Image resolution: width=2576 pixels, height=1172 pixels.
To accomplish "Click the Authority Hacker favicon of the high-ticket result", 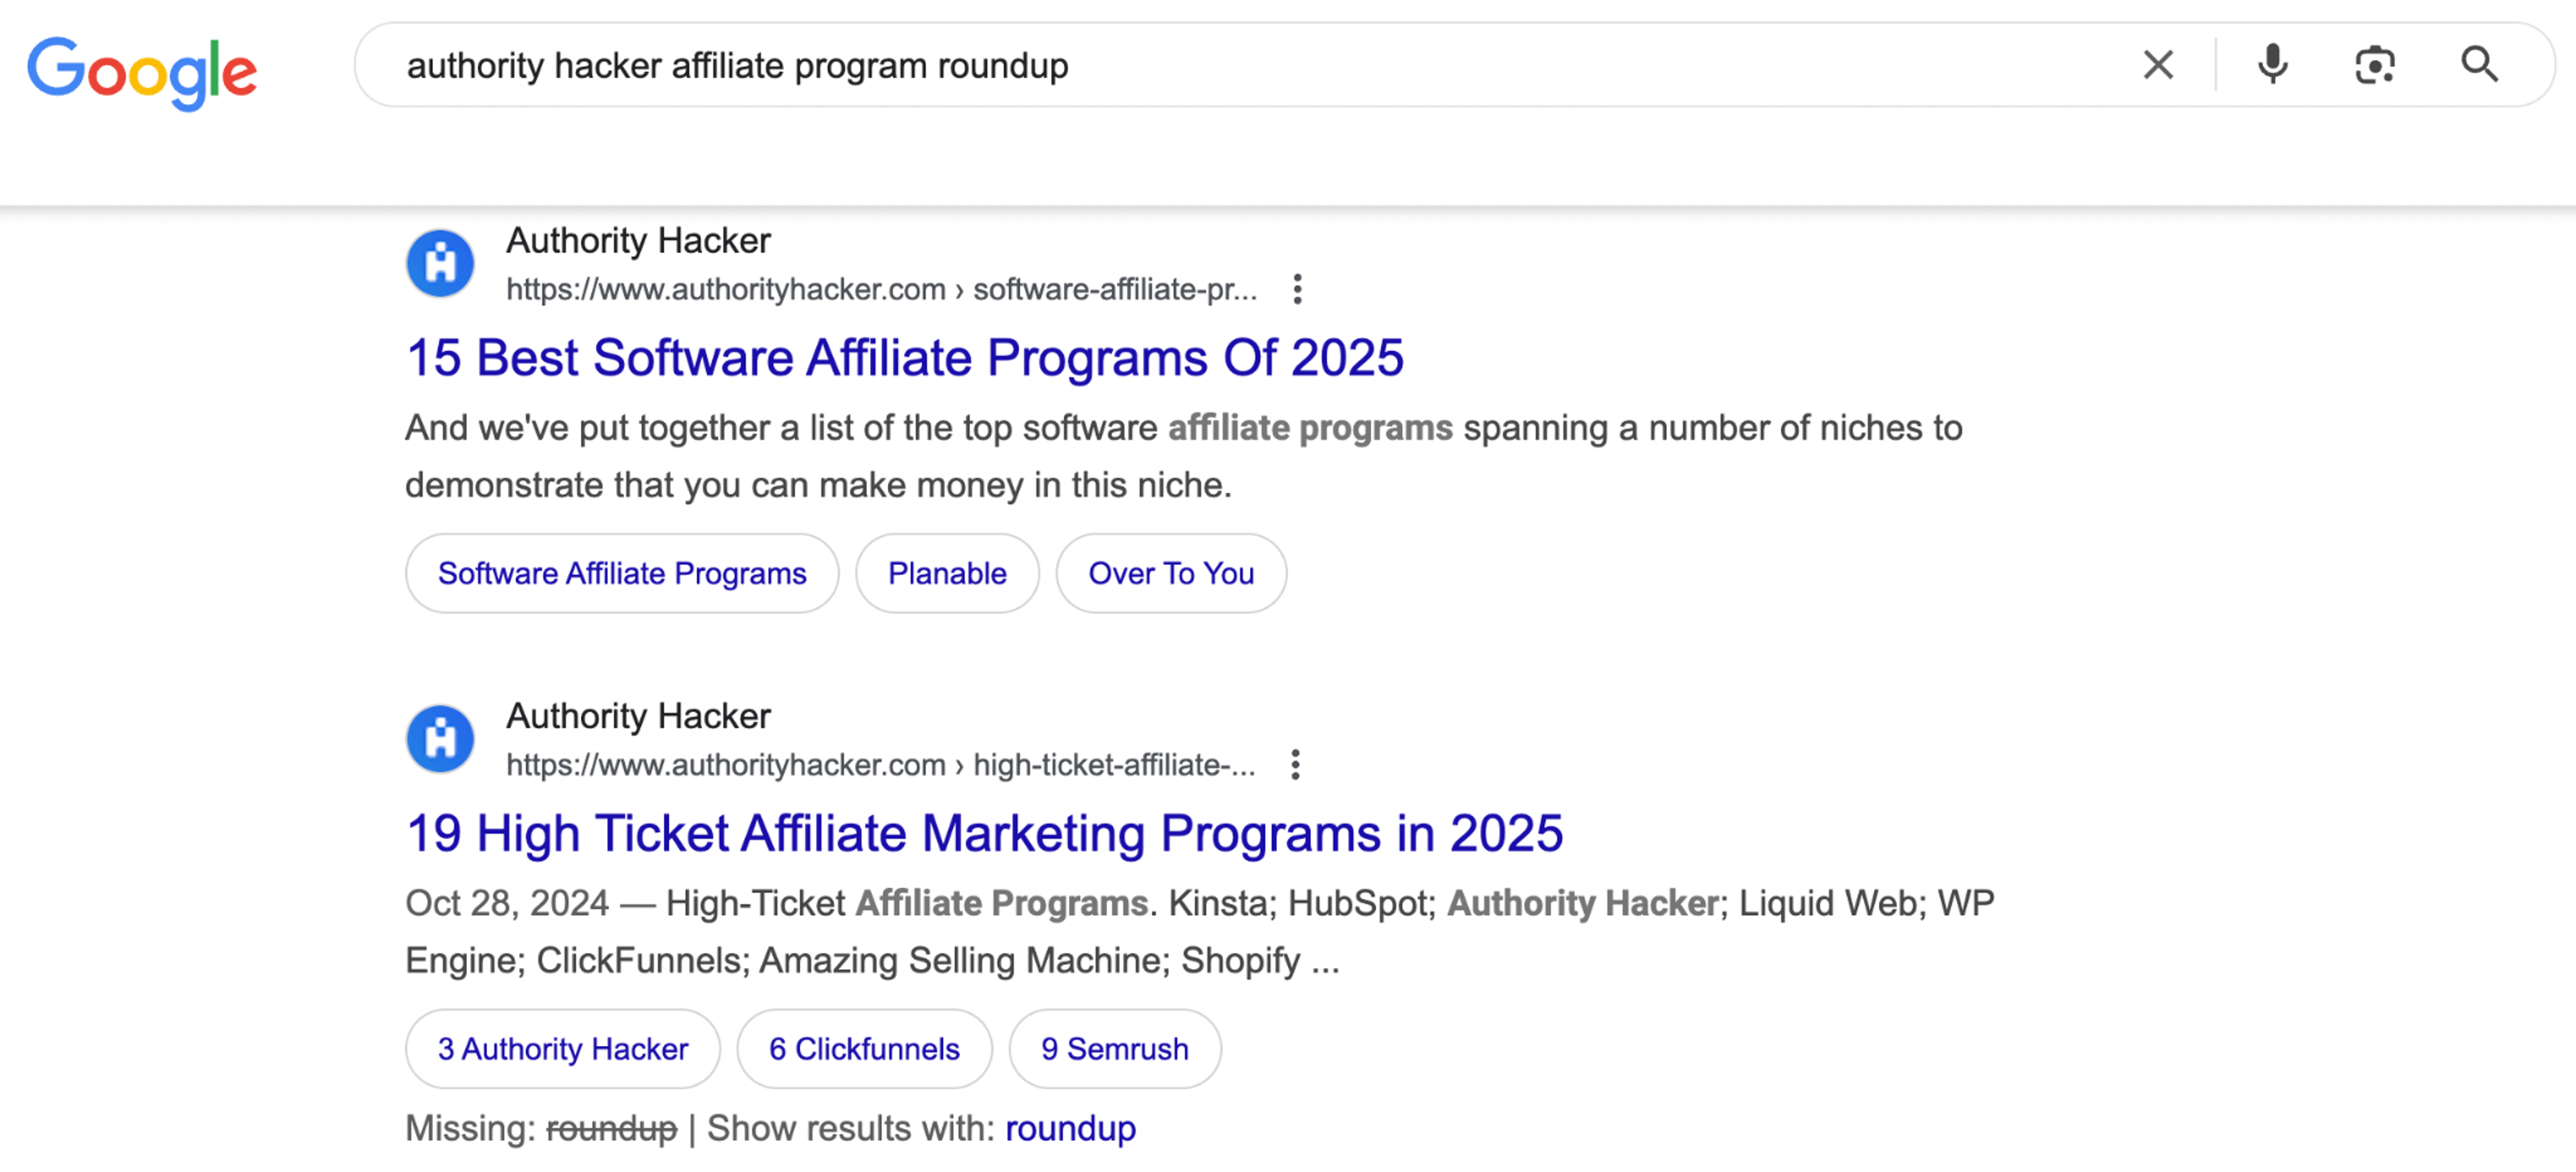I will point(440,739).
